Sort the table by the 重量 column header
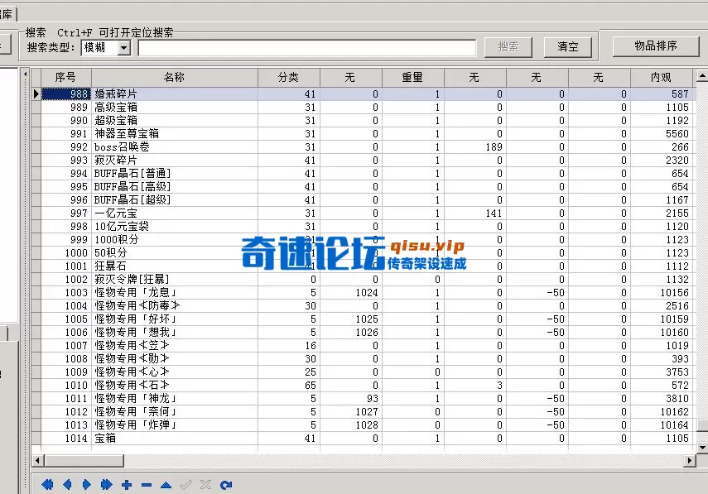This screenshot has width=708, height=494. pyautogui.click(x=412, y=77)
